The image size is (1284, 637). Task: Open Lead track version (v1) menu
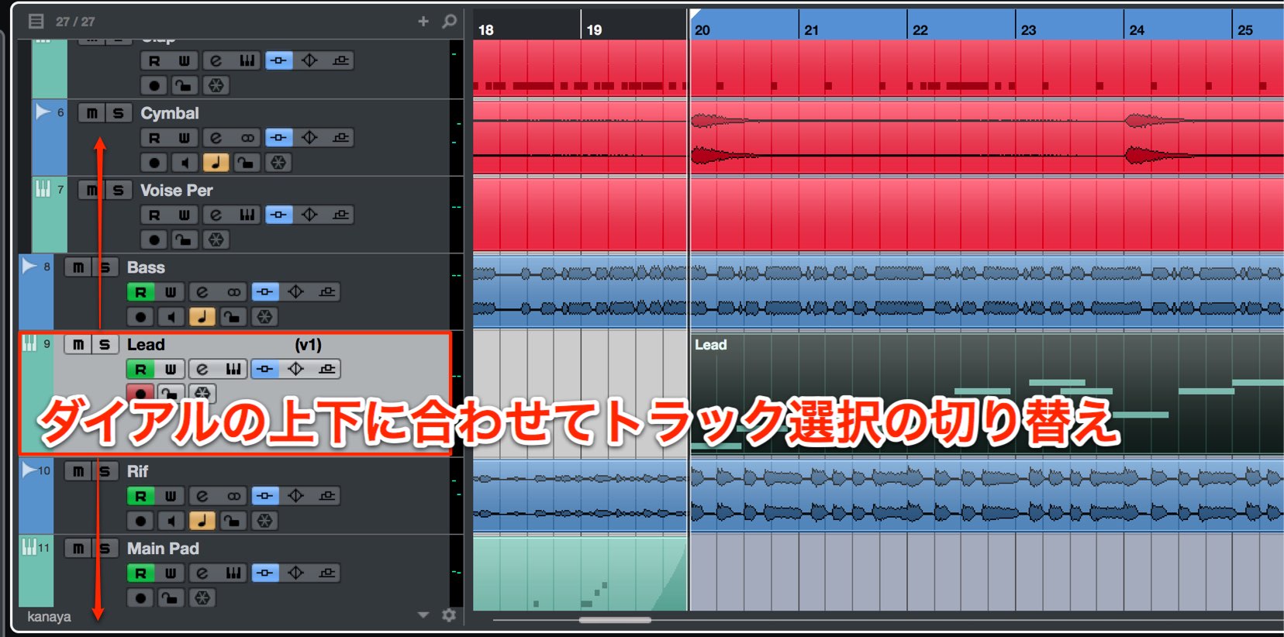tap(308, 345)
